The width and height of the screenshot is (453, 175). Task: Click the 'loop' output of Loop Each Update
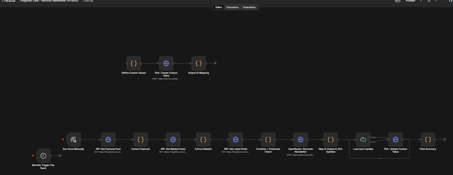[x=370, y=142]
